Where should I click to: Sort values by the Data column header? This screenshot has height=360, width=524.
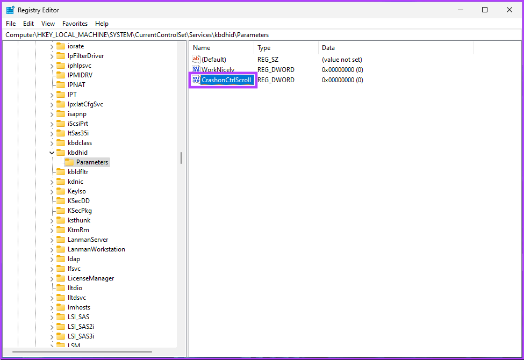click(x=396, y=48)
